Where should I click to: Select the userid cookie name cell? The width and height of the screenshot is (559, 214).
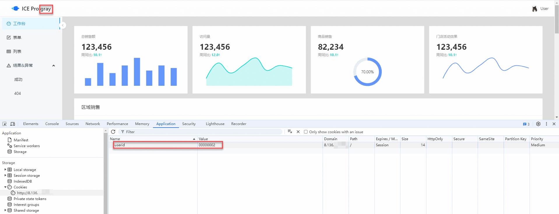(153, 145)
